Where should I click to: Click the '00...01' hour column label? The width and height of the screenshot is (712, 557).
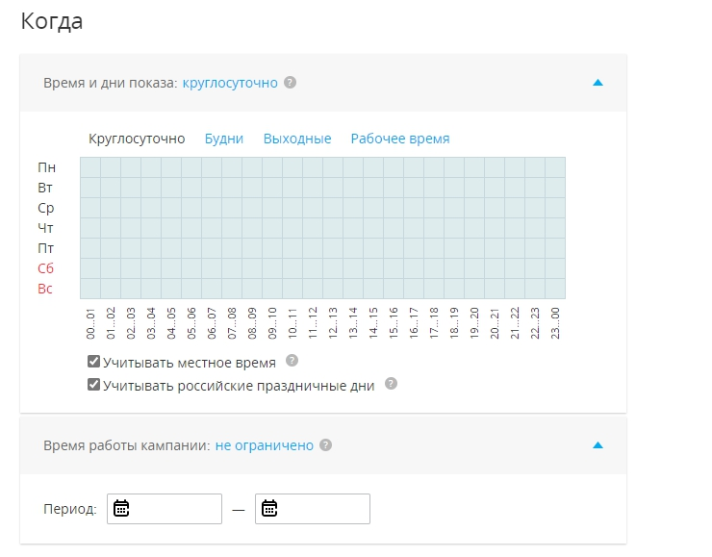90,323
